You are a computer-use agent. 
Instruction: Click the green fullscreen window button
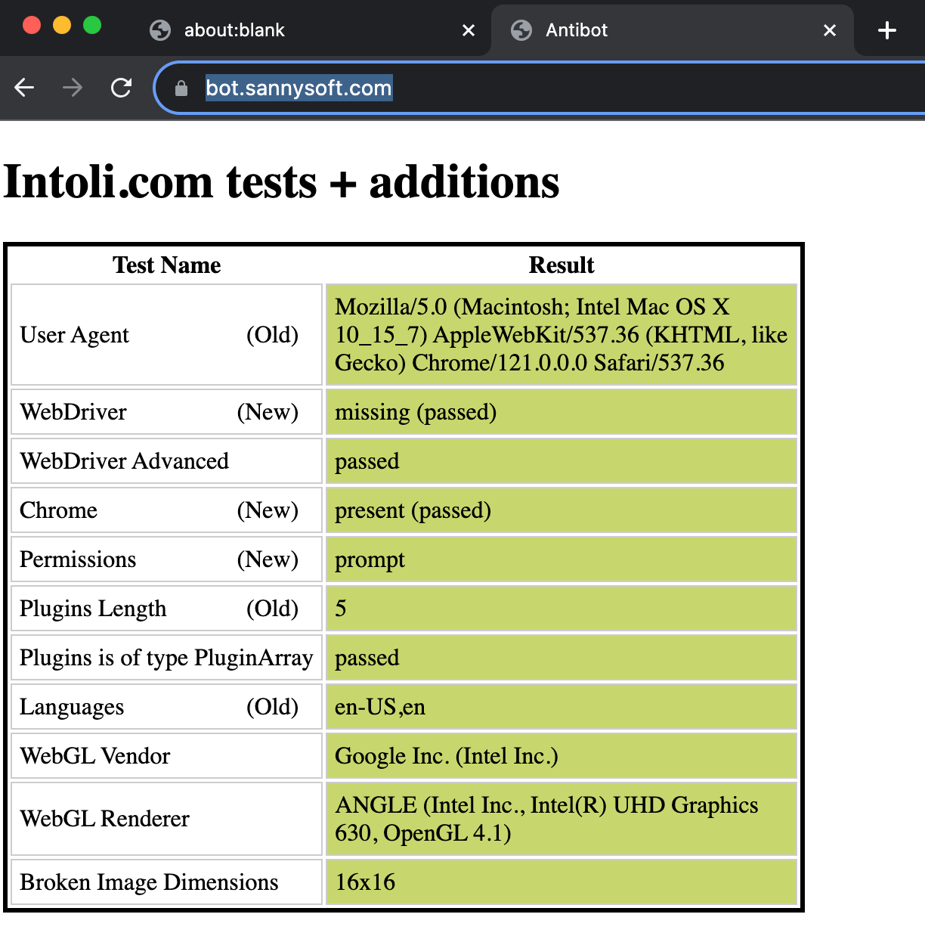(x=92, y=25)
